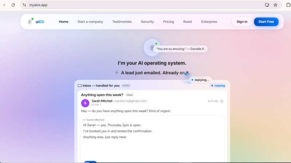Click the 'Anything open this week?' subject
The height and width of the screenshot is (163, 291).
[102, 95]
